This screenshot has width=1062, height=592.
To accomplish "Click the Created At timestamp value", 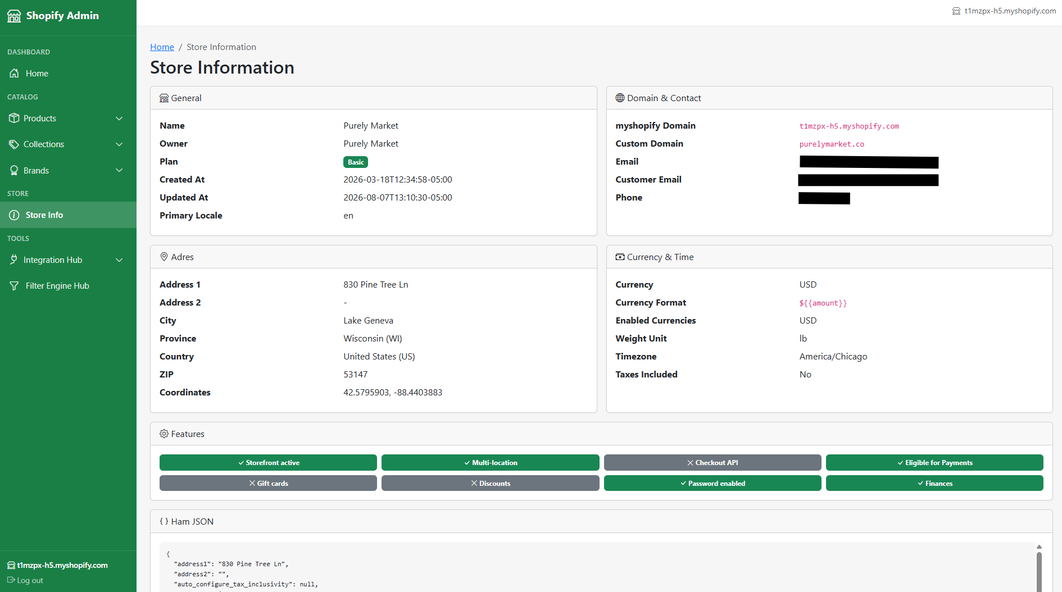I will coord(398,180).
